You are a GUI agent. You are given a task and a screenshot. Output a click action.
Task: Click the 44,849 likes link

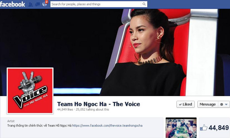tap(65, 109)
